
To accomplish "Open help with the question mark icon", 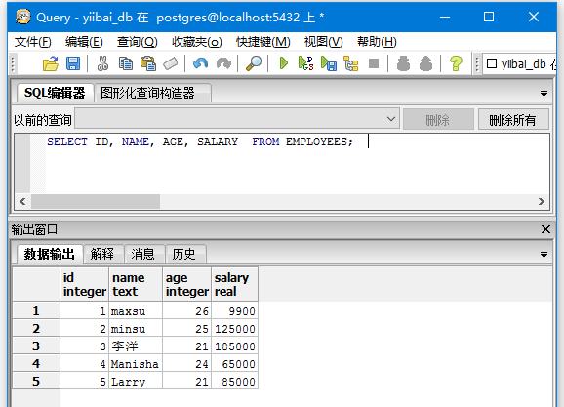I will coord(456,64).
